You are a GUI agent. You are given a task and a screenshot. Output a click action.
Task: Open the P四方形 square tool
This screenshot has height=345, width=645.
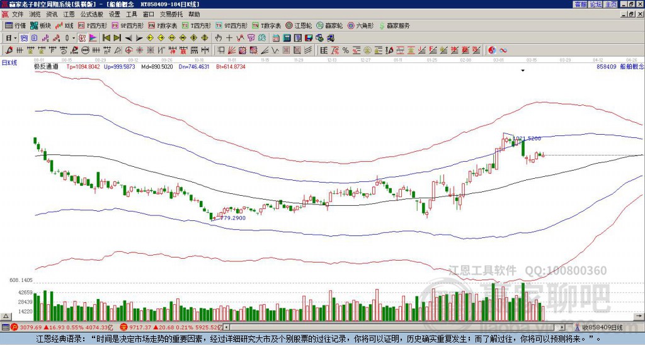coord(93,25)
